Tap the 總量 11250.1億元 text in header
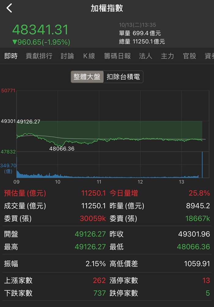This screenshot has width=214, height=307. 142,41
